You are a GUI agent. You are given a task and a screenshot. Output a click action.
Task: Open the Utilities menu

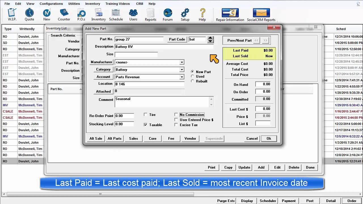tap(74, 4)
